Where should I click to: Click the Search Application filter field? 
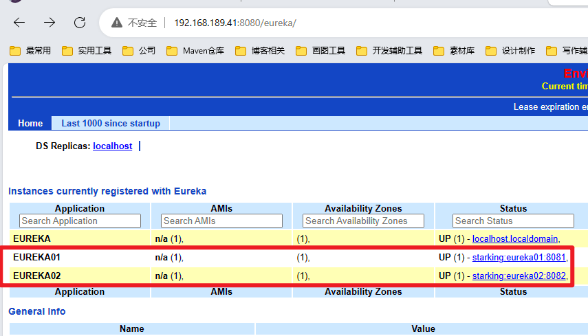(80, 221)
